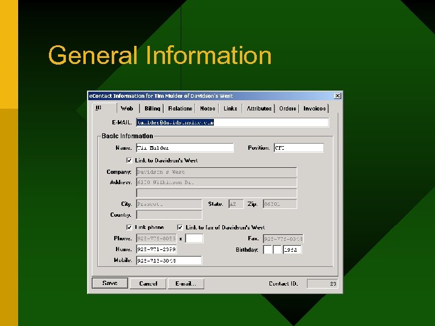Edit the Home phone field
The image size is (435, 326).
click(x=156, y=249)
